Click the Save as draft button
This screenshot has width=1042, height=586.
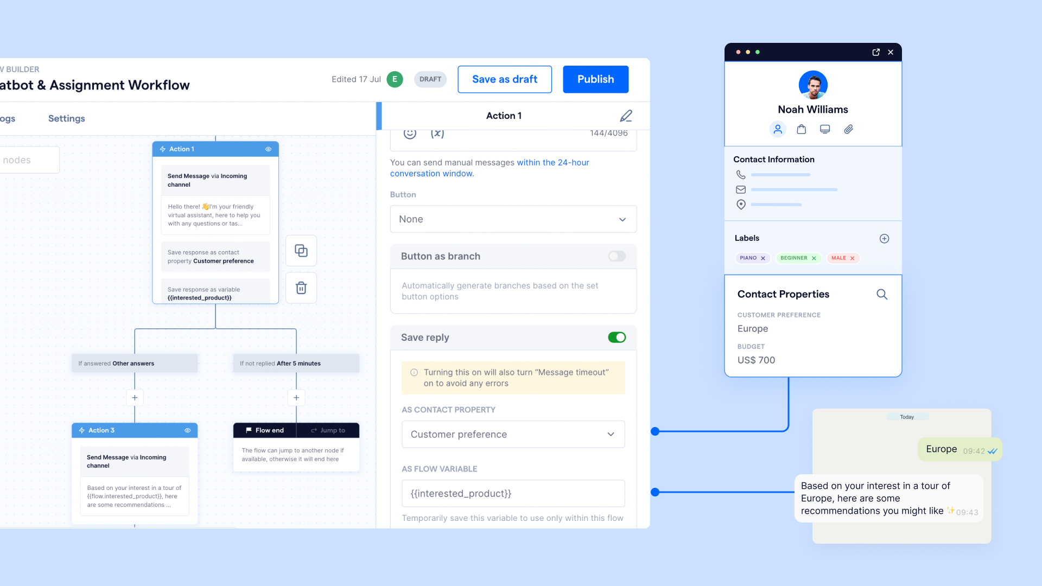(x=505, y=79)
